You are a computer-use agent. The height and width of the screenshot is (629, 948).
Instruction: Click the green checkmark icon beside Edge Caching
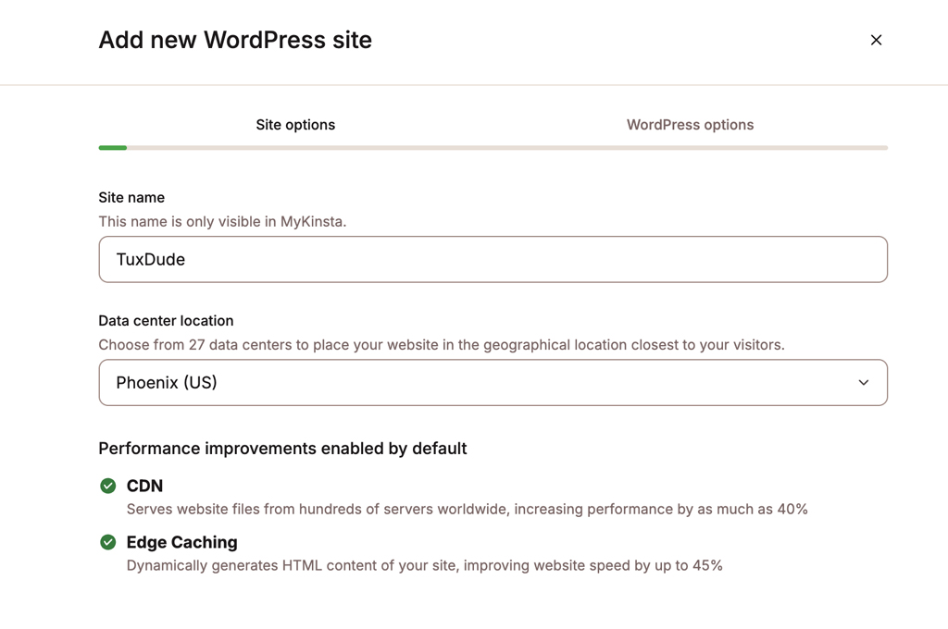pos(108,542)
